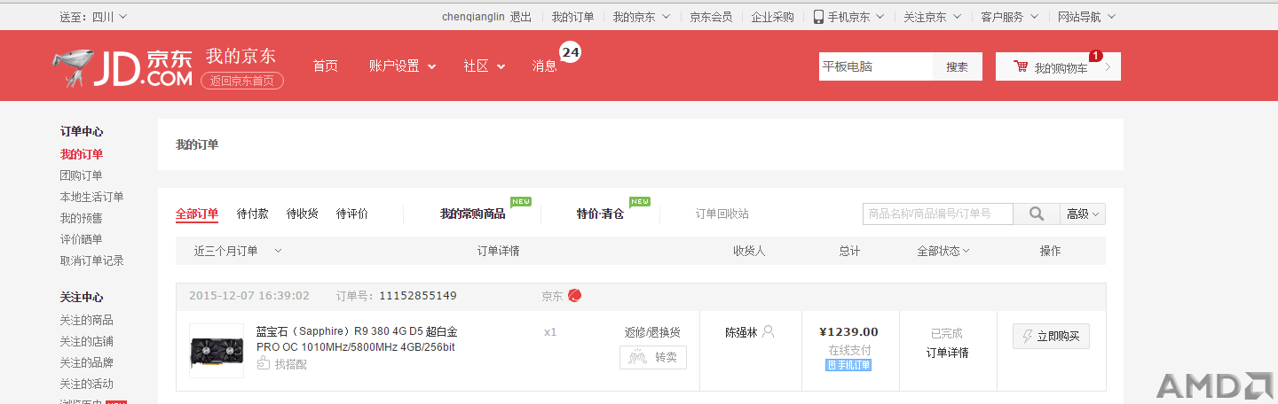Screen dimensions: 1278x404
Task: Open 关注的活动 in sidebar
Action: tap(87, 384)
